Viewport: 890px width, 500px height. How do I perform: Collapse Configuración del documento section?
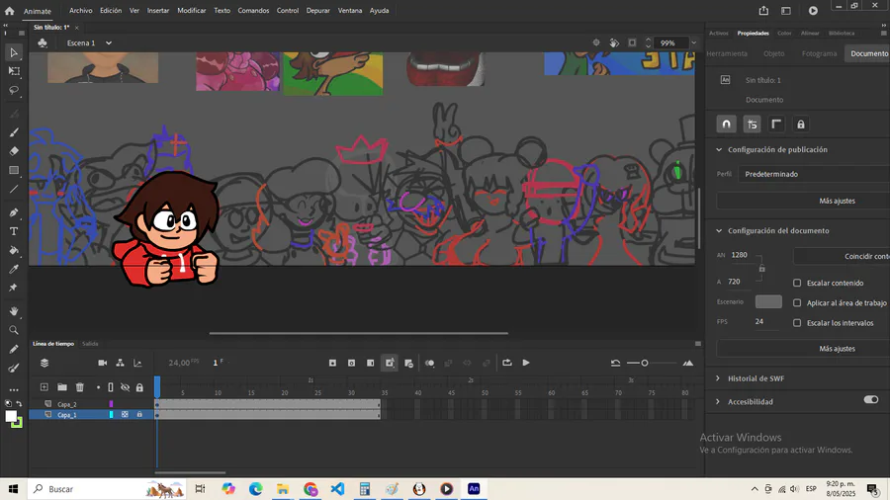(x=719, y=230)
